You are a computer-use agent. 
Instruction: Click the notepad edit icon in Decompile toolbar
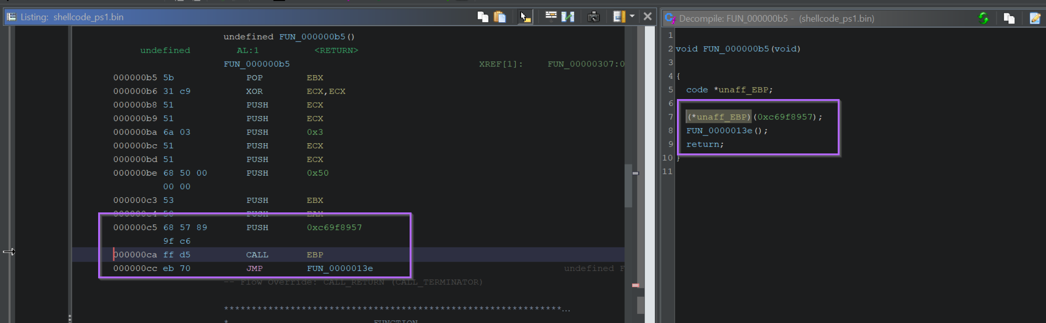pyautogui.click(x=1035, y=18)
